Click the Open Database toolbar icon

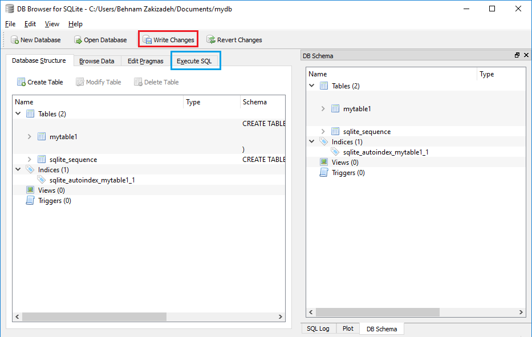tap(78, 40)
